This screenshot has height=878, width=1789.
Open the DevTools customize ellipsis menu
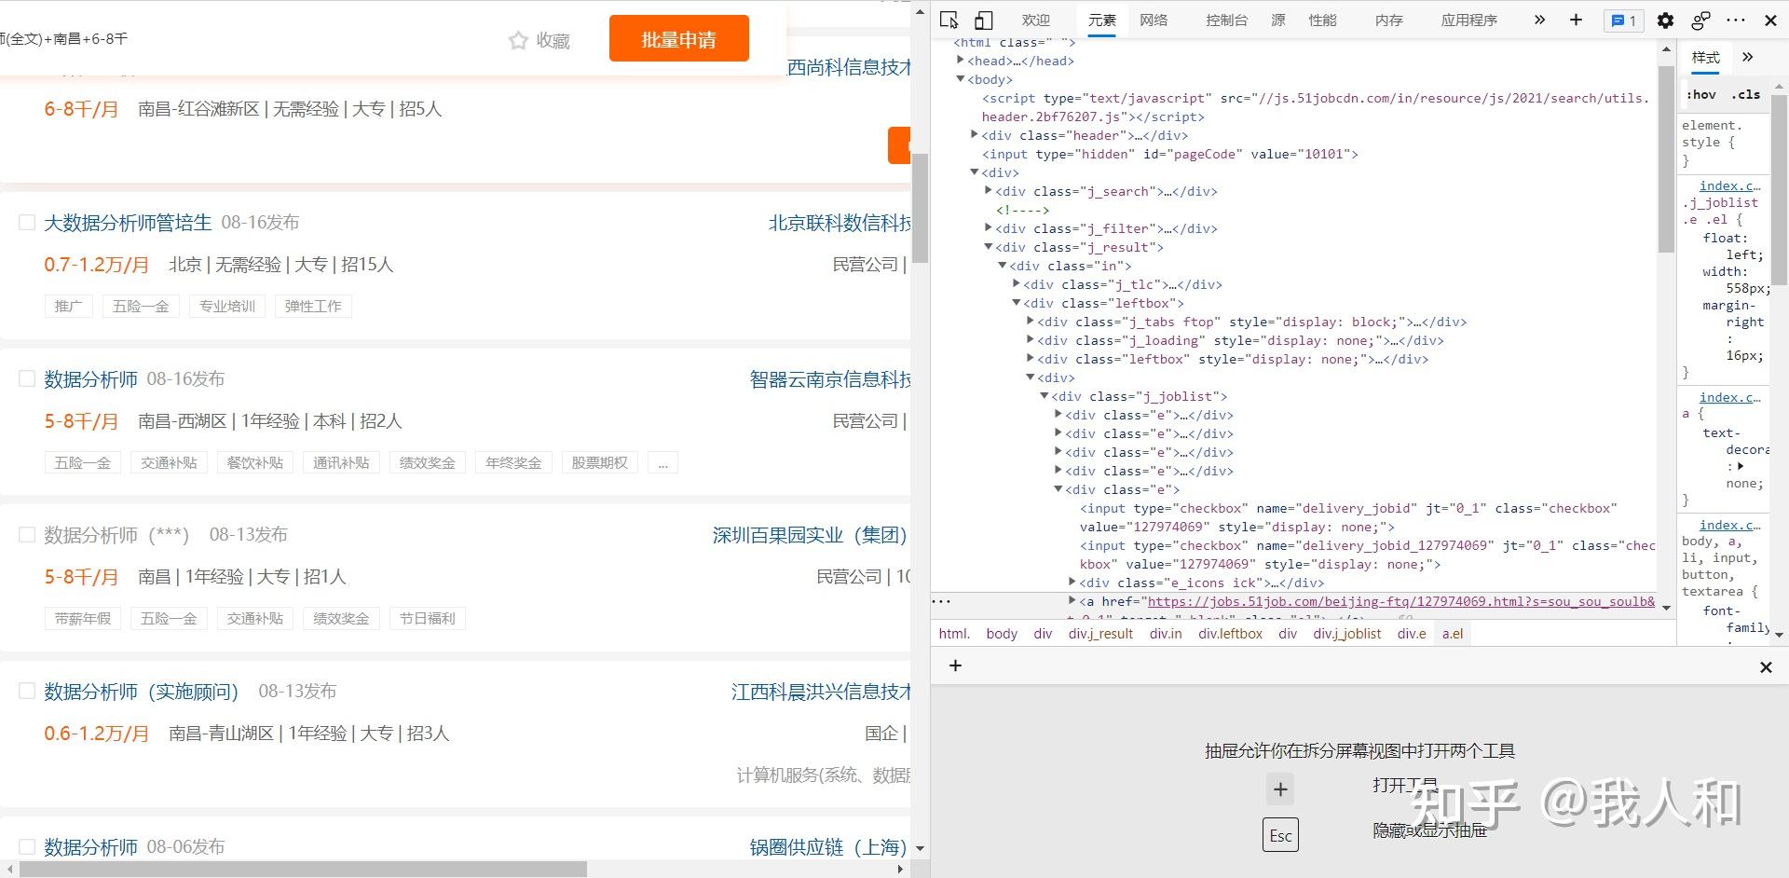1735,20
